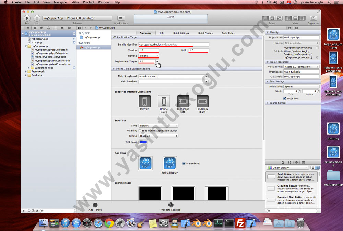
Task: Toggle the Portrait orientation
Action: coord(144,101)
